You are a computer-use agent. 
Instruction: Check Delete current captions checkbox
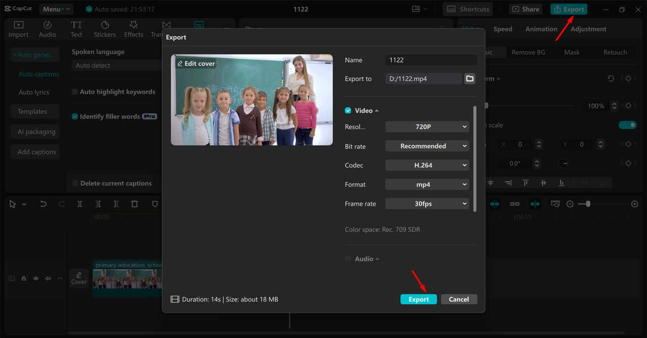[75, 183]
